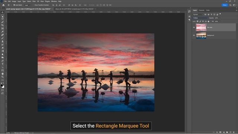Image resolution: width=238 pixels, height=134 pixels.
Task: Swap foreground and background colors
Action: tap(3, 83)
